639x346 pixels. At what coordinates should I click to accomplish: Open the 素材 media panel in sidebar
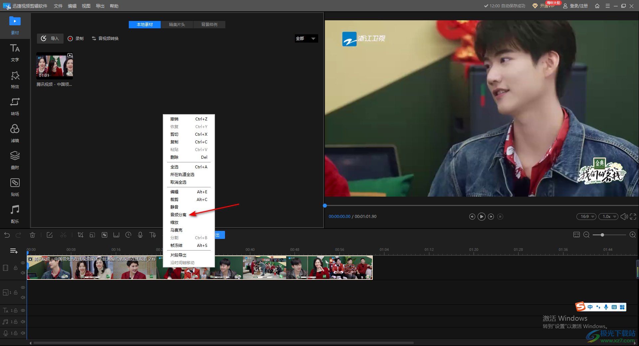[x=15, y=25]
